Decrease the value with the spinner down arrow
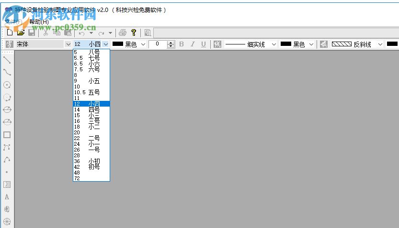The width and height of the screenshot is (399, 228). [x=171, y=46]
